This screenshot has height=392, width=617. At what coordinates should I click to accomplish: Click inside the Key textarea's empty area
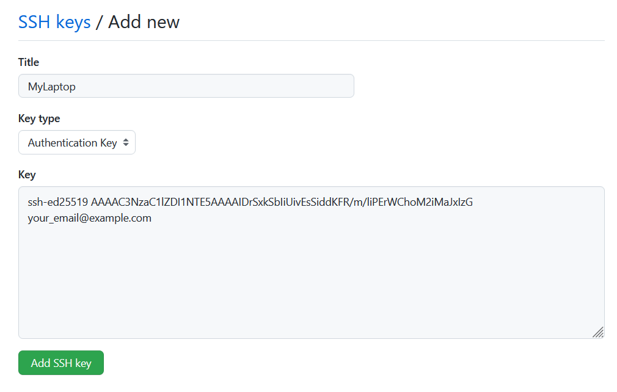[x=311, y=281]
